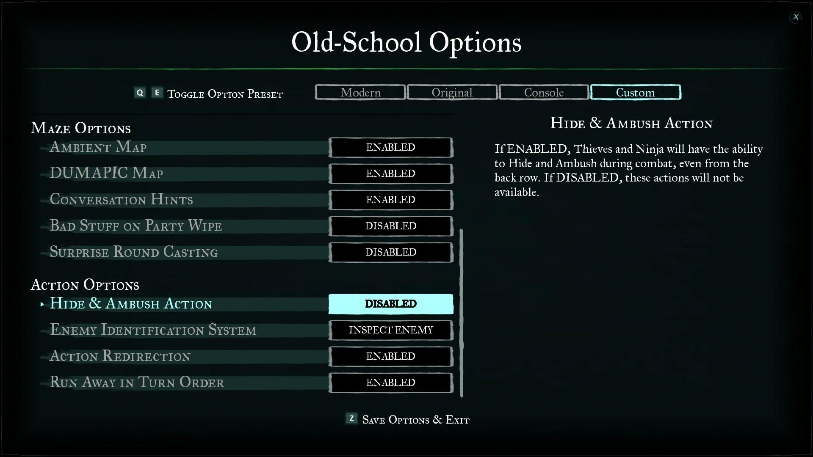Toggle Ambient Map to disabled
The height and width of the screenshot is (457, 813).
[391, 147]
